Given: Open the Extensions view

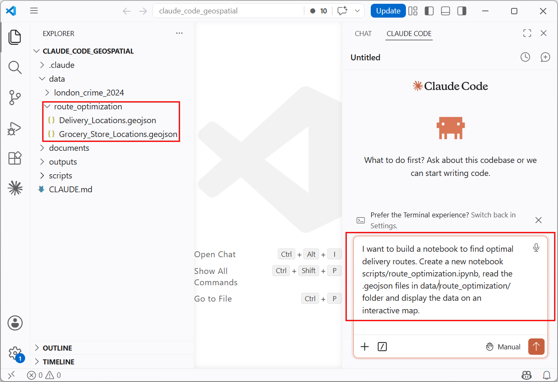Looking at the screenshot, I should tap(15, 158).
